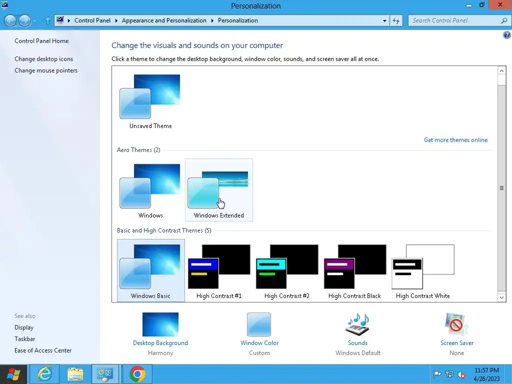Click the Forward navigation arrow
Image resolution: width=512 pixels, height=384 pixels.
pos(24,20)
